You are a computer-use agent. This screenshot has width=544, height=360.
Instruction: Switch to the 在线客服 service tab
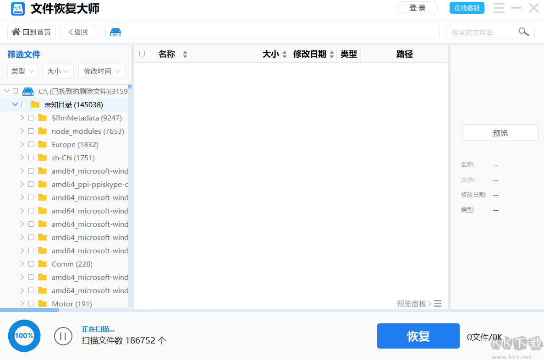click(x=467, y=8)
